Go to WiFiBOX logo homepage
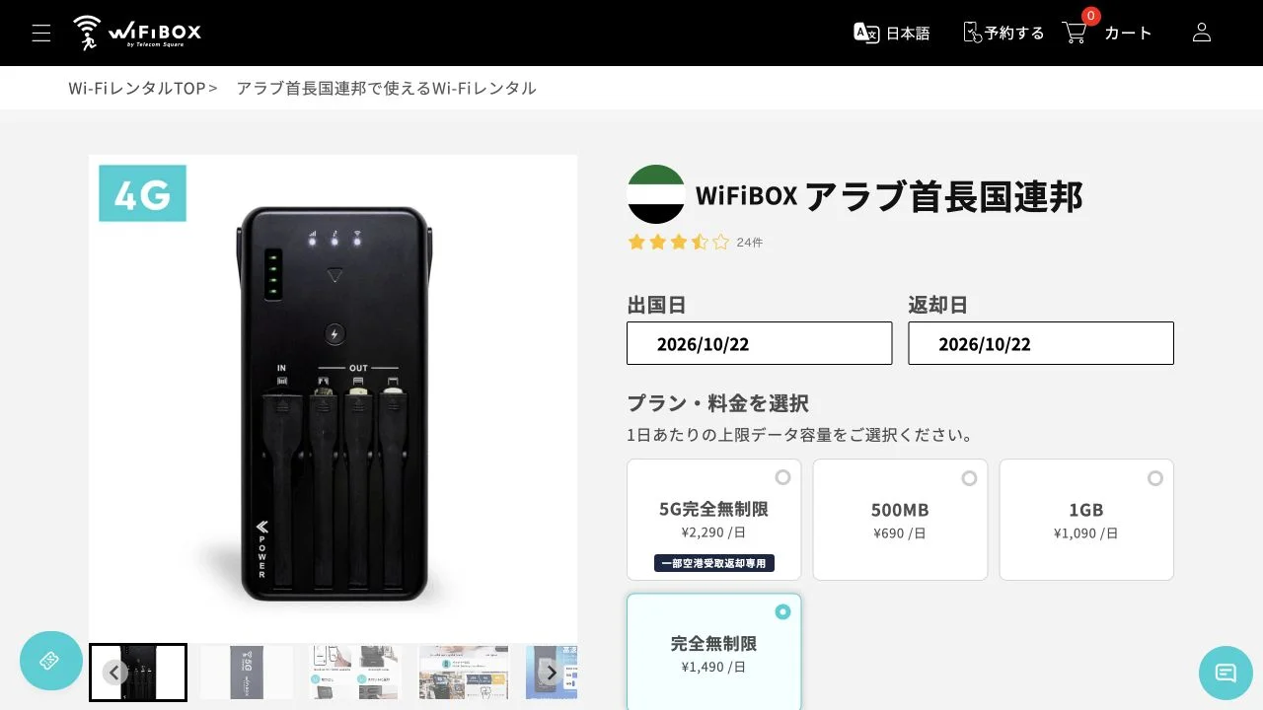The image size is (1263, 710). pyautogui.click(x=137, y=33)
